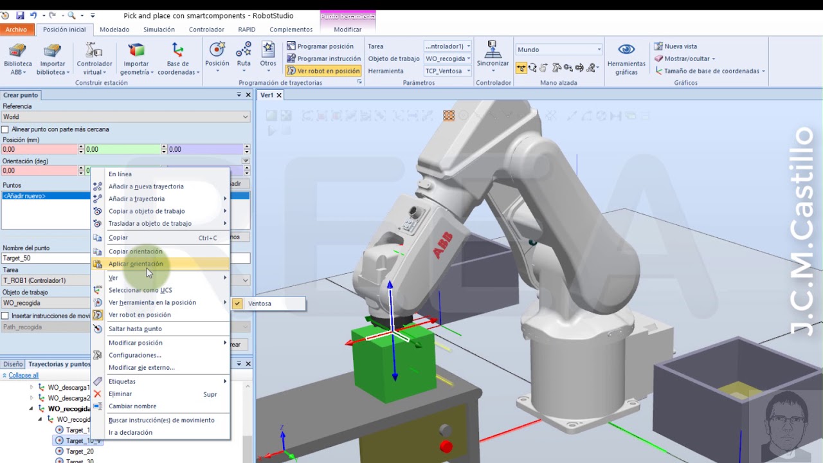The height and width of the screenshot is (463, 823).
Task: Open the Importar biblioteca tool
Action: (x=53, y=59)
